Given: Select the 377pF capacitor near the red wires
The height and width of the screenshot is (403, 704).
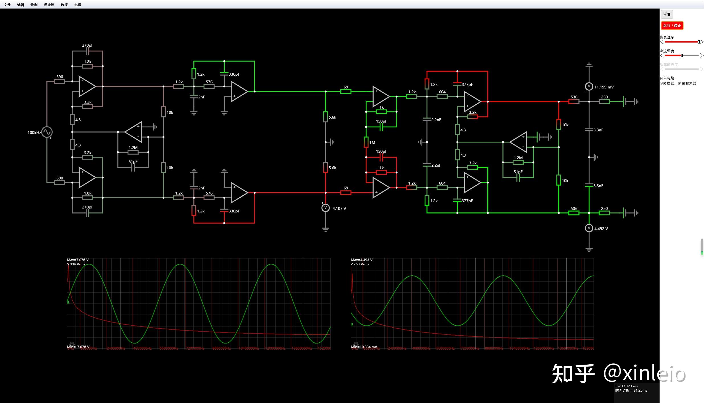Looking at the screenshot, I should tap(458, 84).
